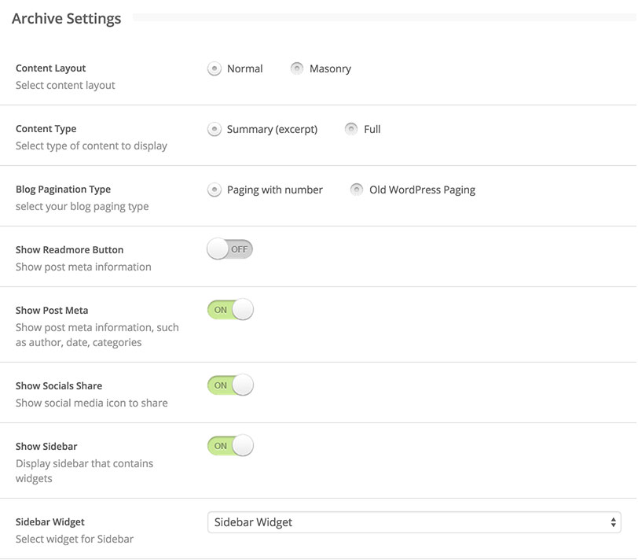Viewport: 638px width, 560px height.
Task: Enable the Show Readmore Button switch
Action: click(229, 249)
